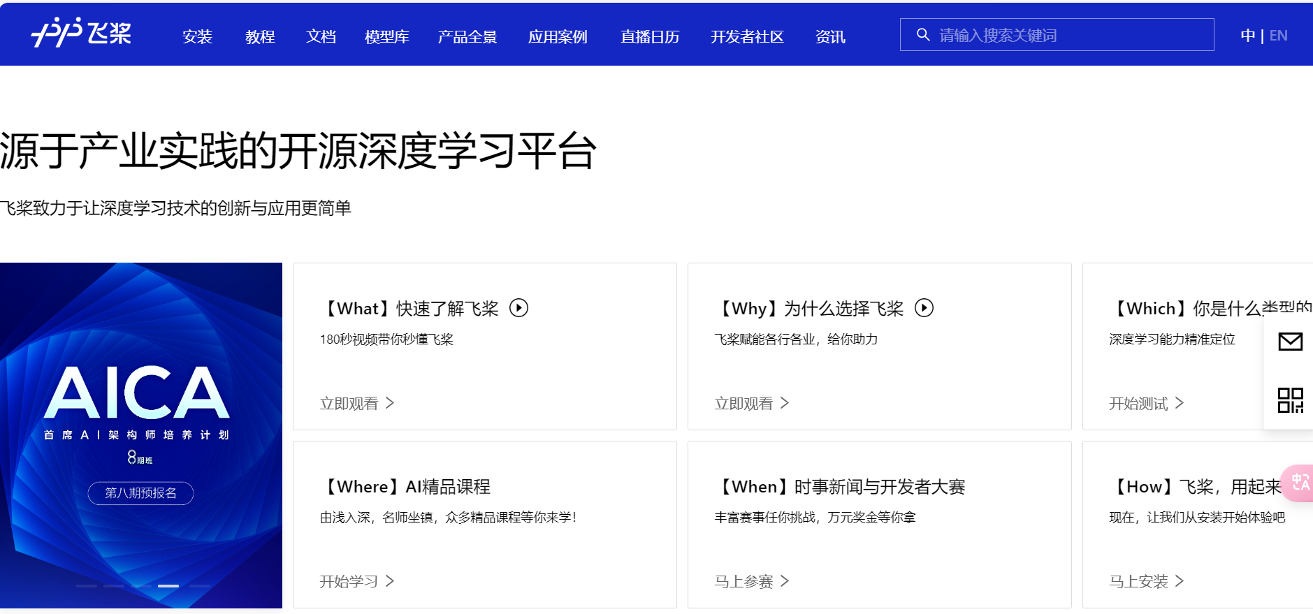Click the 【How】飞桨 card title
The width and height of the screenshot is (1313, 614).
(x=1196, y=487)
